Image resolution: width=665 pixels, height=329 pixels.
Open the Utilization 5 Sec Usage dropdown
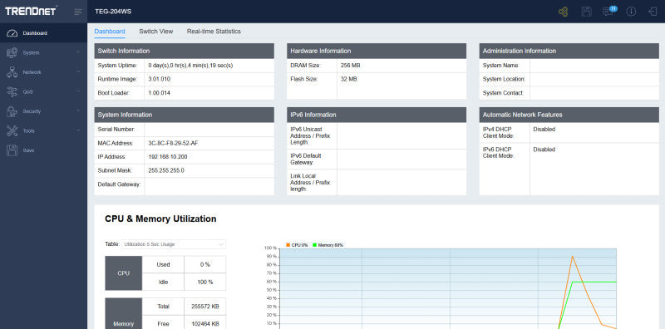(x=174, y=244)
